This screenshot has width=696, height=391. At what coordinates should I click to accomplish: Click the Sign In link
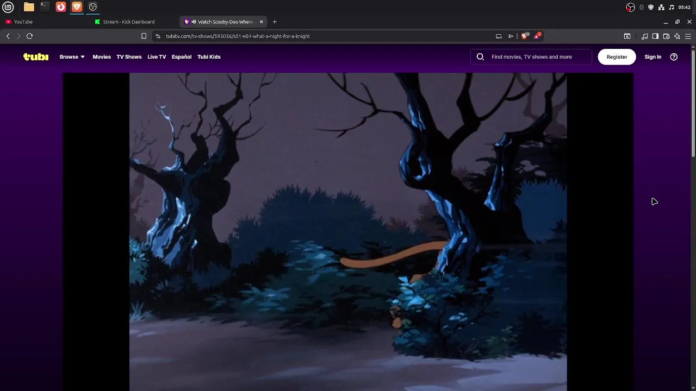(x=653, y=56)
